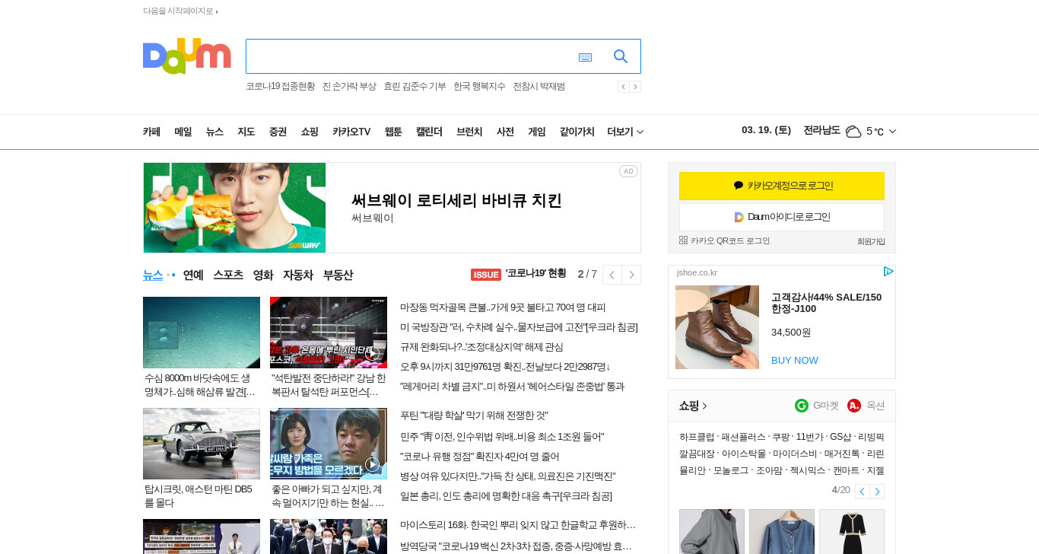Open 웹툰 in the navigation bar
Viewport: 1039px width, 554px height.
[x=393, y=132]
